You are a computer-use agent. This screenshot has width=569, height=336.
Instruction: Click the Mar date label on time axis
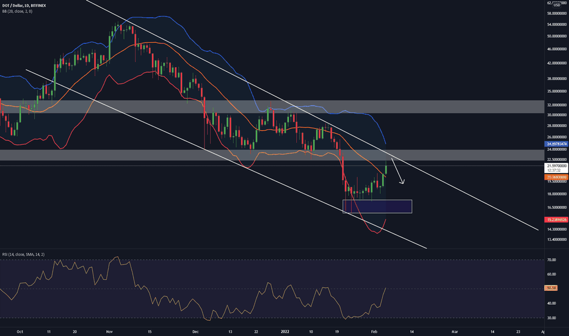pos(455,332)
